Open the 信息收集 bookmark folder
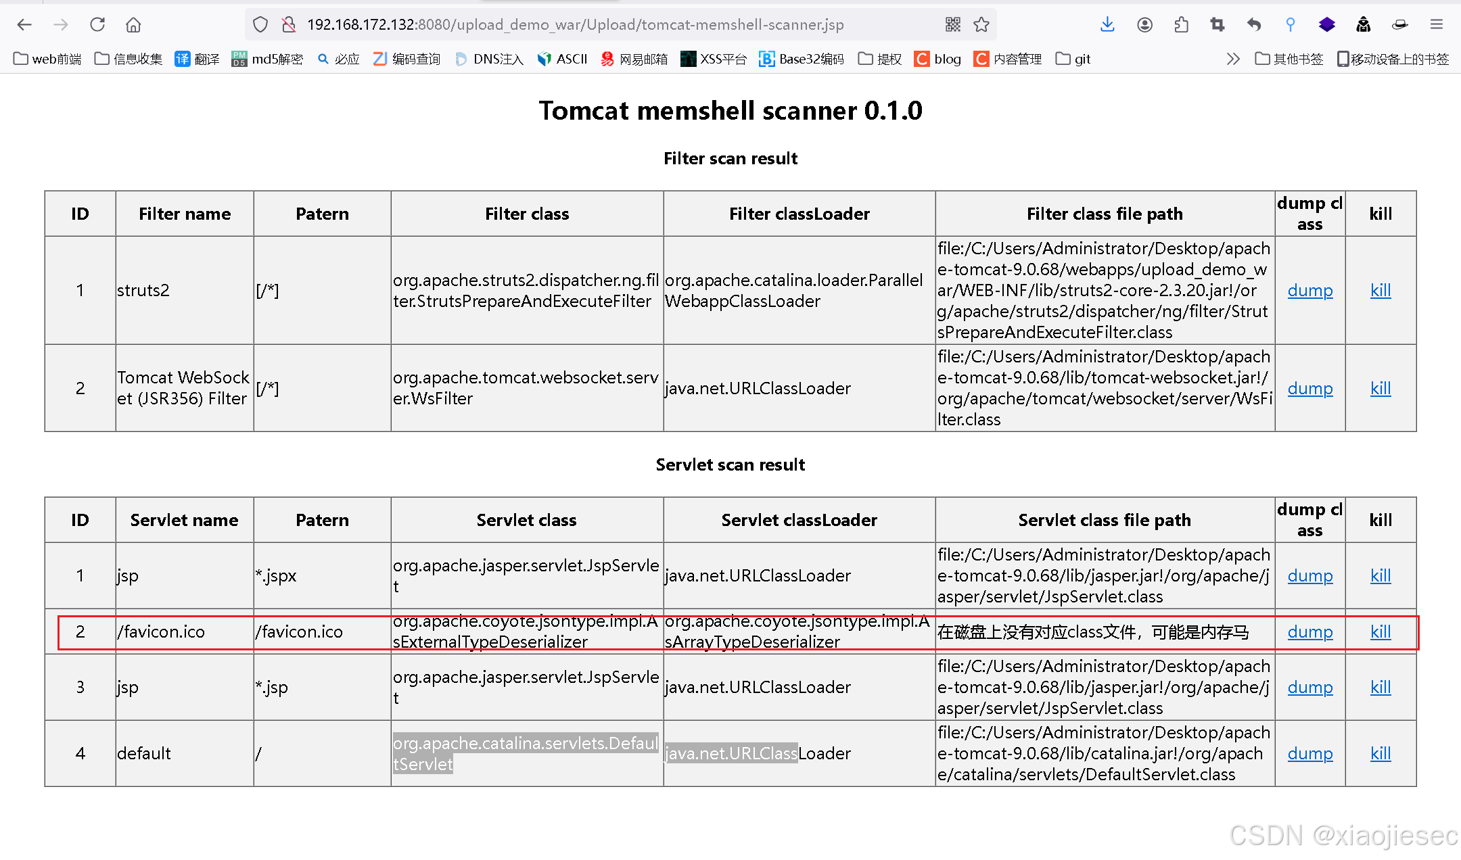The image size is (1461, 860). (x=129, y=59)
